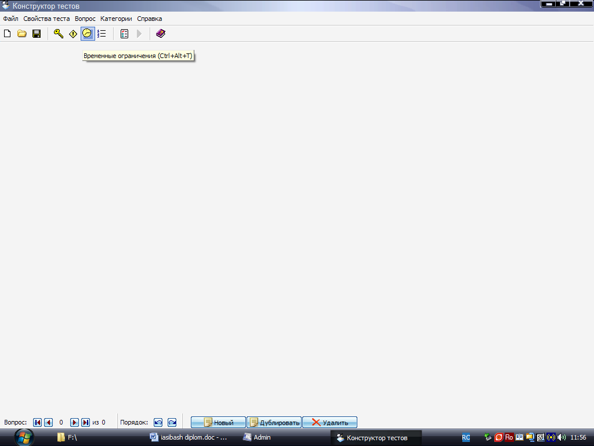
Task: Open password settings via yellow key icon
Action: click(x=59, y=34)
